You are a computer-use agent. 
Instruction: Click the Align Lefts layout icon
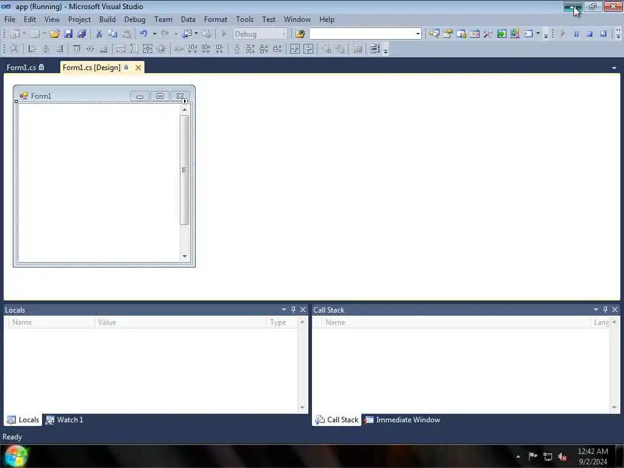click(32, 49)
